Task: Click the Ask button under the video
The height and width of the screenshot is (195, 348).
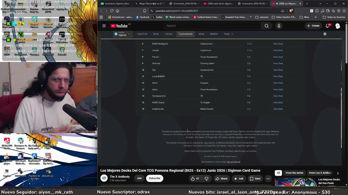Action: coord(238,178)
